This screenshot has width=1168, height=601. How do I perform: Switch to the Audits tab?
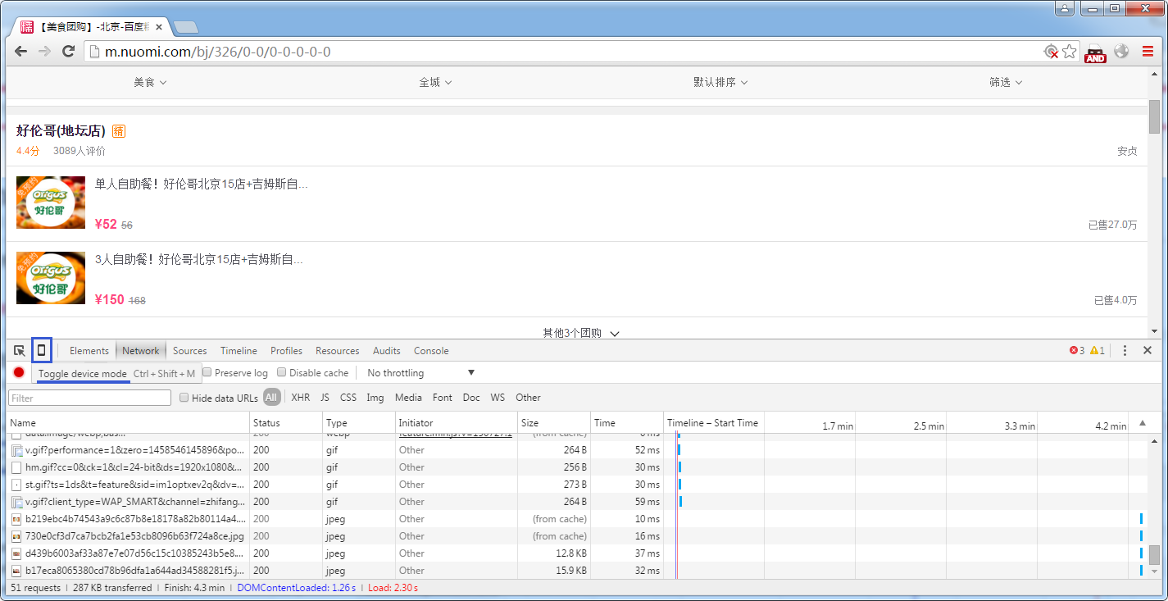(387, 350)
